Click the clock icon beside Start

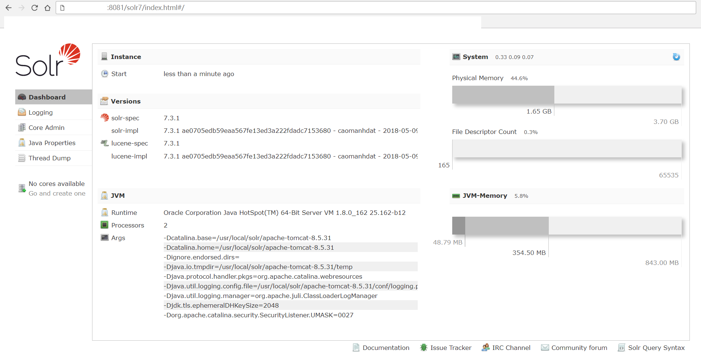[x=105, y=73]
